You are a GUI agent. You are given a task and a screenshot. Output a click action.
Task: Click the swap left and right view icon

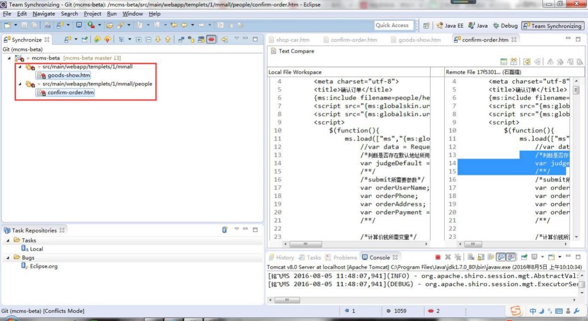[514, 62]
